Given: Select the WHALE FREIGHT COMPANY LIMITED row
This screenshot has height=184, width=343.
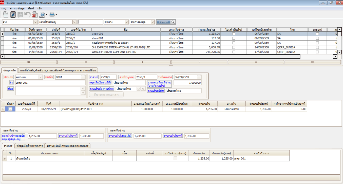Looking at the screenshot, I should click(169, 52).
